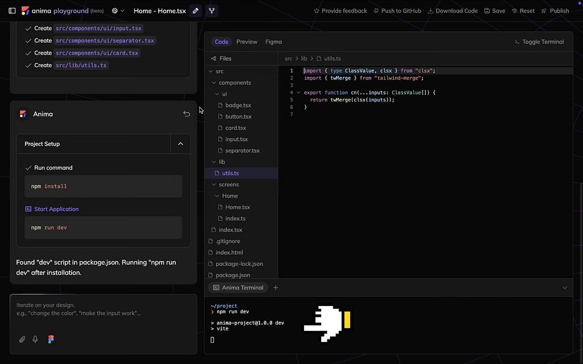Open the branch icon next to the edit pencil
This screenshot has height=364, width=583.
(212, 11)
